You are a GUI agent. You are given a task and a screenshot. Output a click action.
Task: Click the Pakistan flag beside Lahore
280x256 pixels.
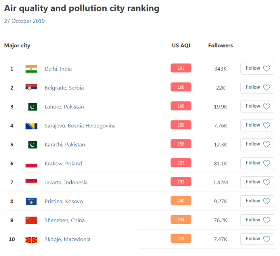[x=33, y=107]
